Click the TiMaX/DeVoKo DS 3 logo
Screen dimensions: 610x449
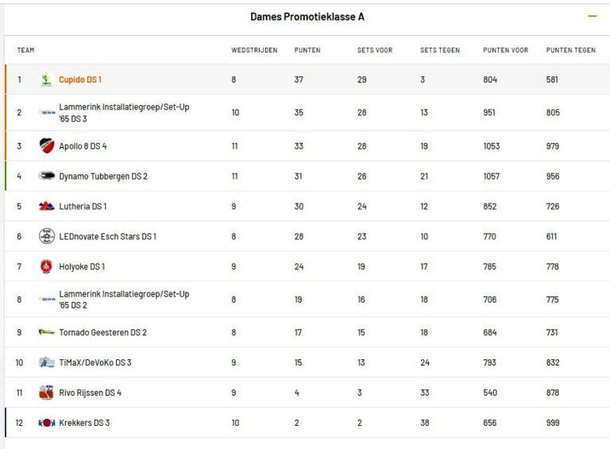point(47,362)
